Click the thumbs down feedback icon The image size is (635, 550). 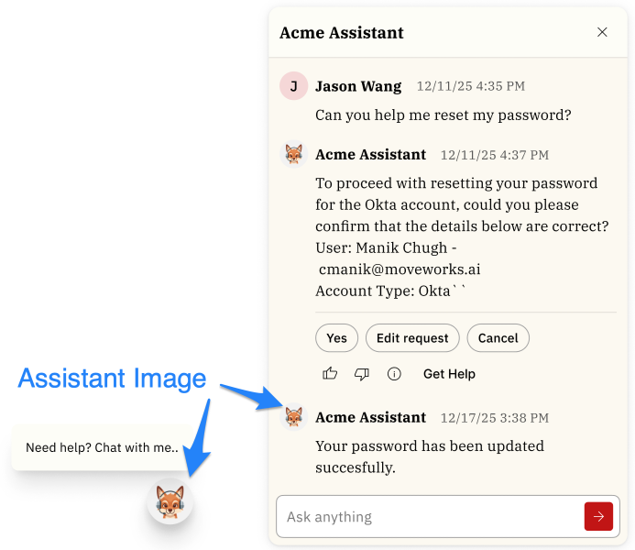pyautogui.click(x=362, y=374)
